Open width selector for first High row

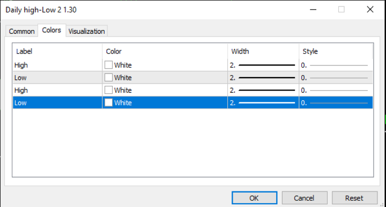pos(263,65)
